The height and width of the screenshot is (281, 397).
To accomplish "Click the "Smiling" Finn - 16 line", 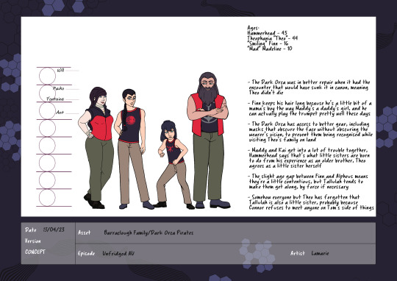I will 268,43.
